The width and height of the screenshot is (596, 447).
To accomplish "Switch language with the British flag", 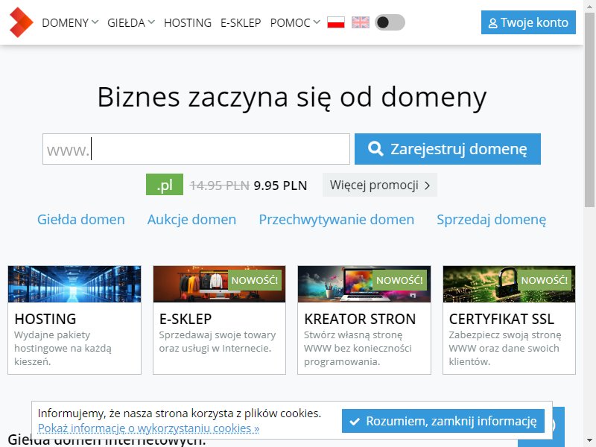I will pyautogui.click(x=361, y=22).
